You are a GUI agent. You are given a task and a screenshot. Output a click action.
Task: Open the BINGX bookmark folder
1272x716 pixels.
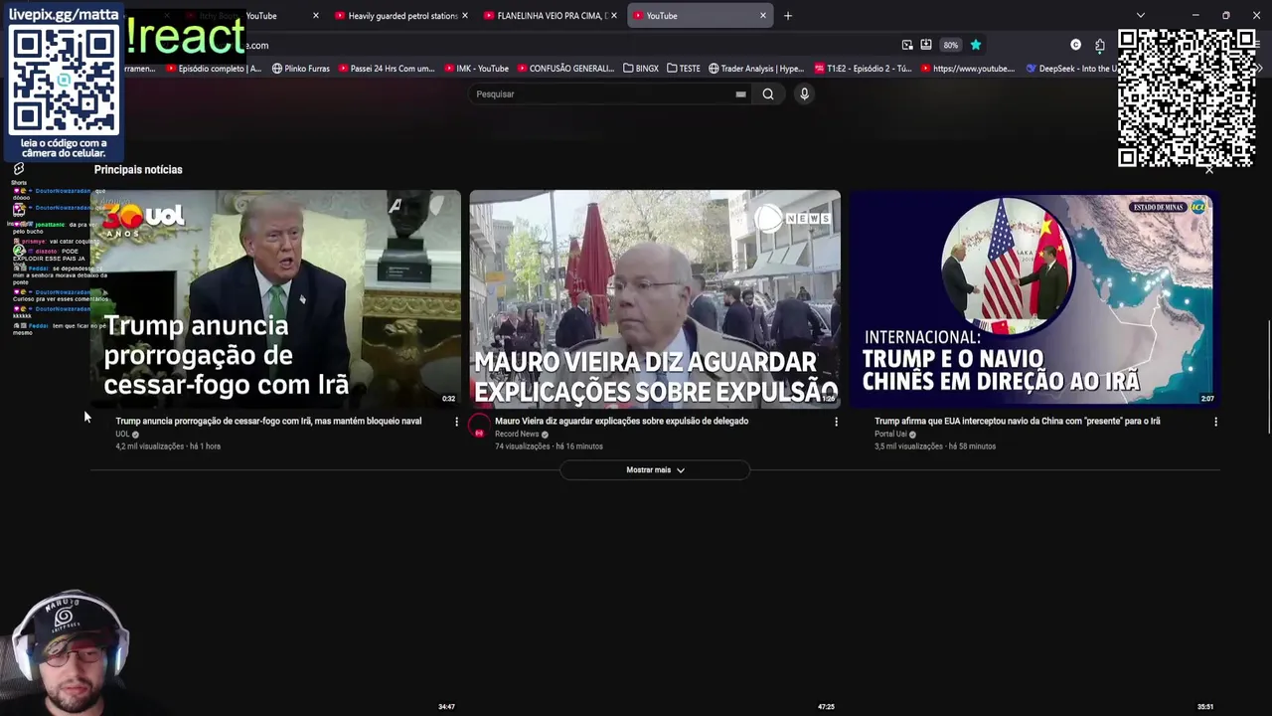coord(641,69)
